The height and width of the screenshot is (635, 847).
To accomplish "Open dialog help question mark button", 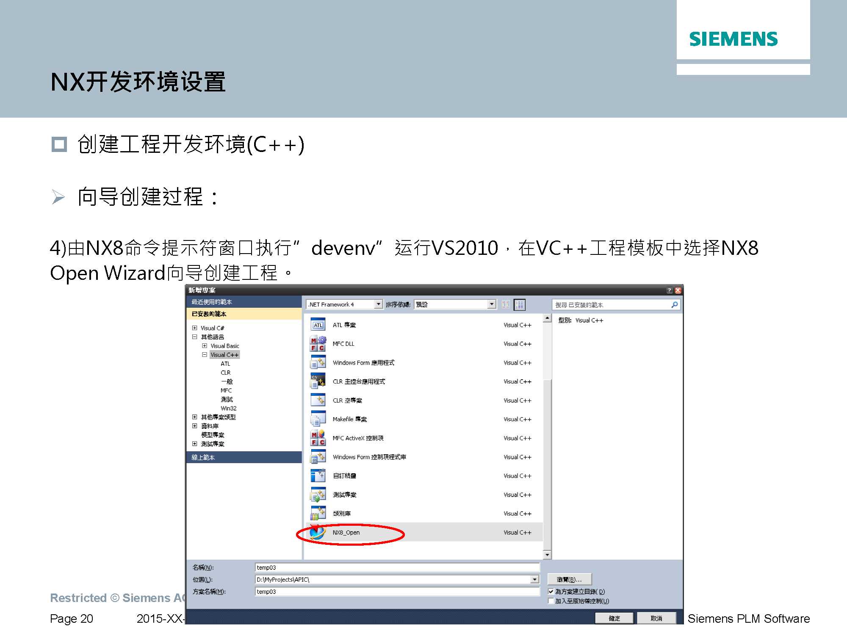I will [x=670, y=290].
